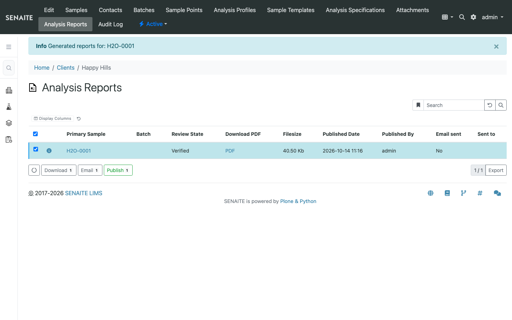Uncheck the H2O-0001 row checkbox
The height and width of the screenshot is (320, 512).
click(36, 149)
